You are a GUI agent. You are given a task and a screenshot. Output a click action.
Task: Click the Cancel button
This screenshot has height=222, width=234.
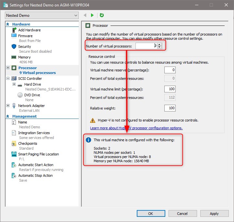point(183,214)
